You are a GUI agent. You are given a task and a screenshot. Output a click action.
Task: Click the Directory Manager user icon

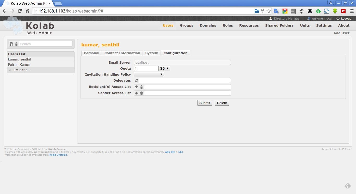[x=271, y=19]
